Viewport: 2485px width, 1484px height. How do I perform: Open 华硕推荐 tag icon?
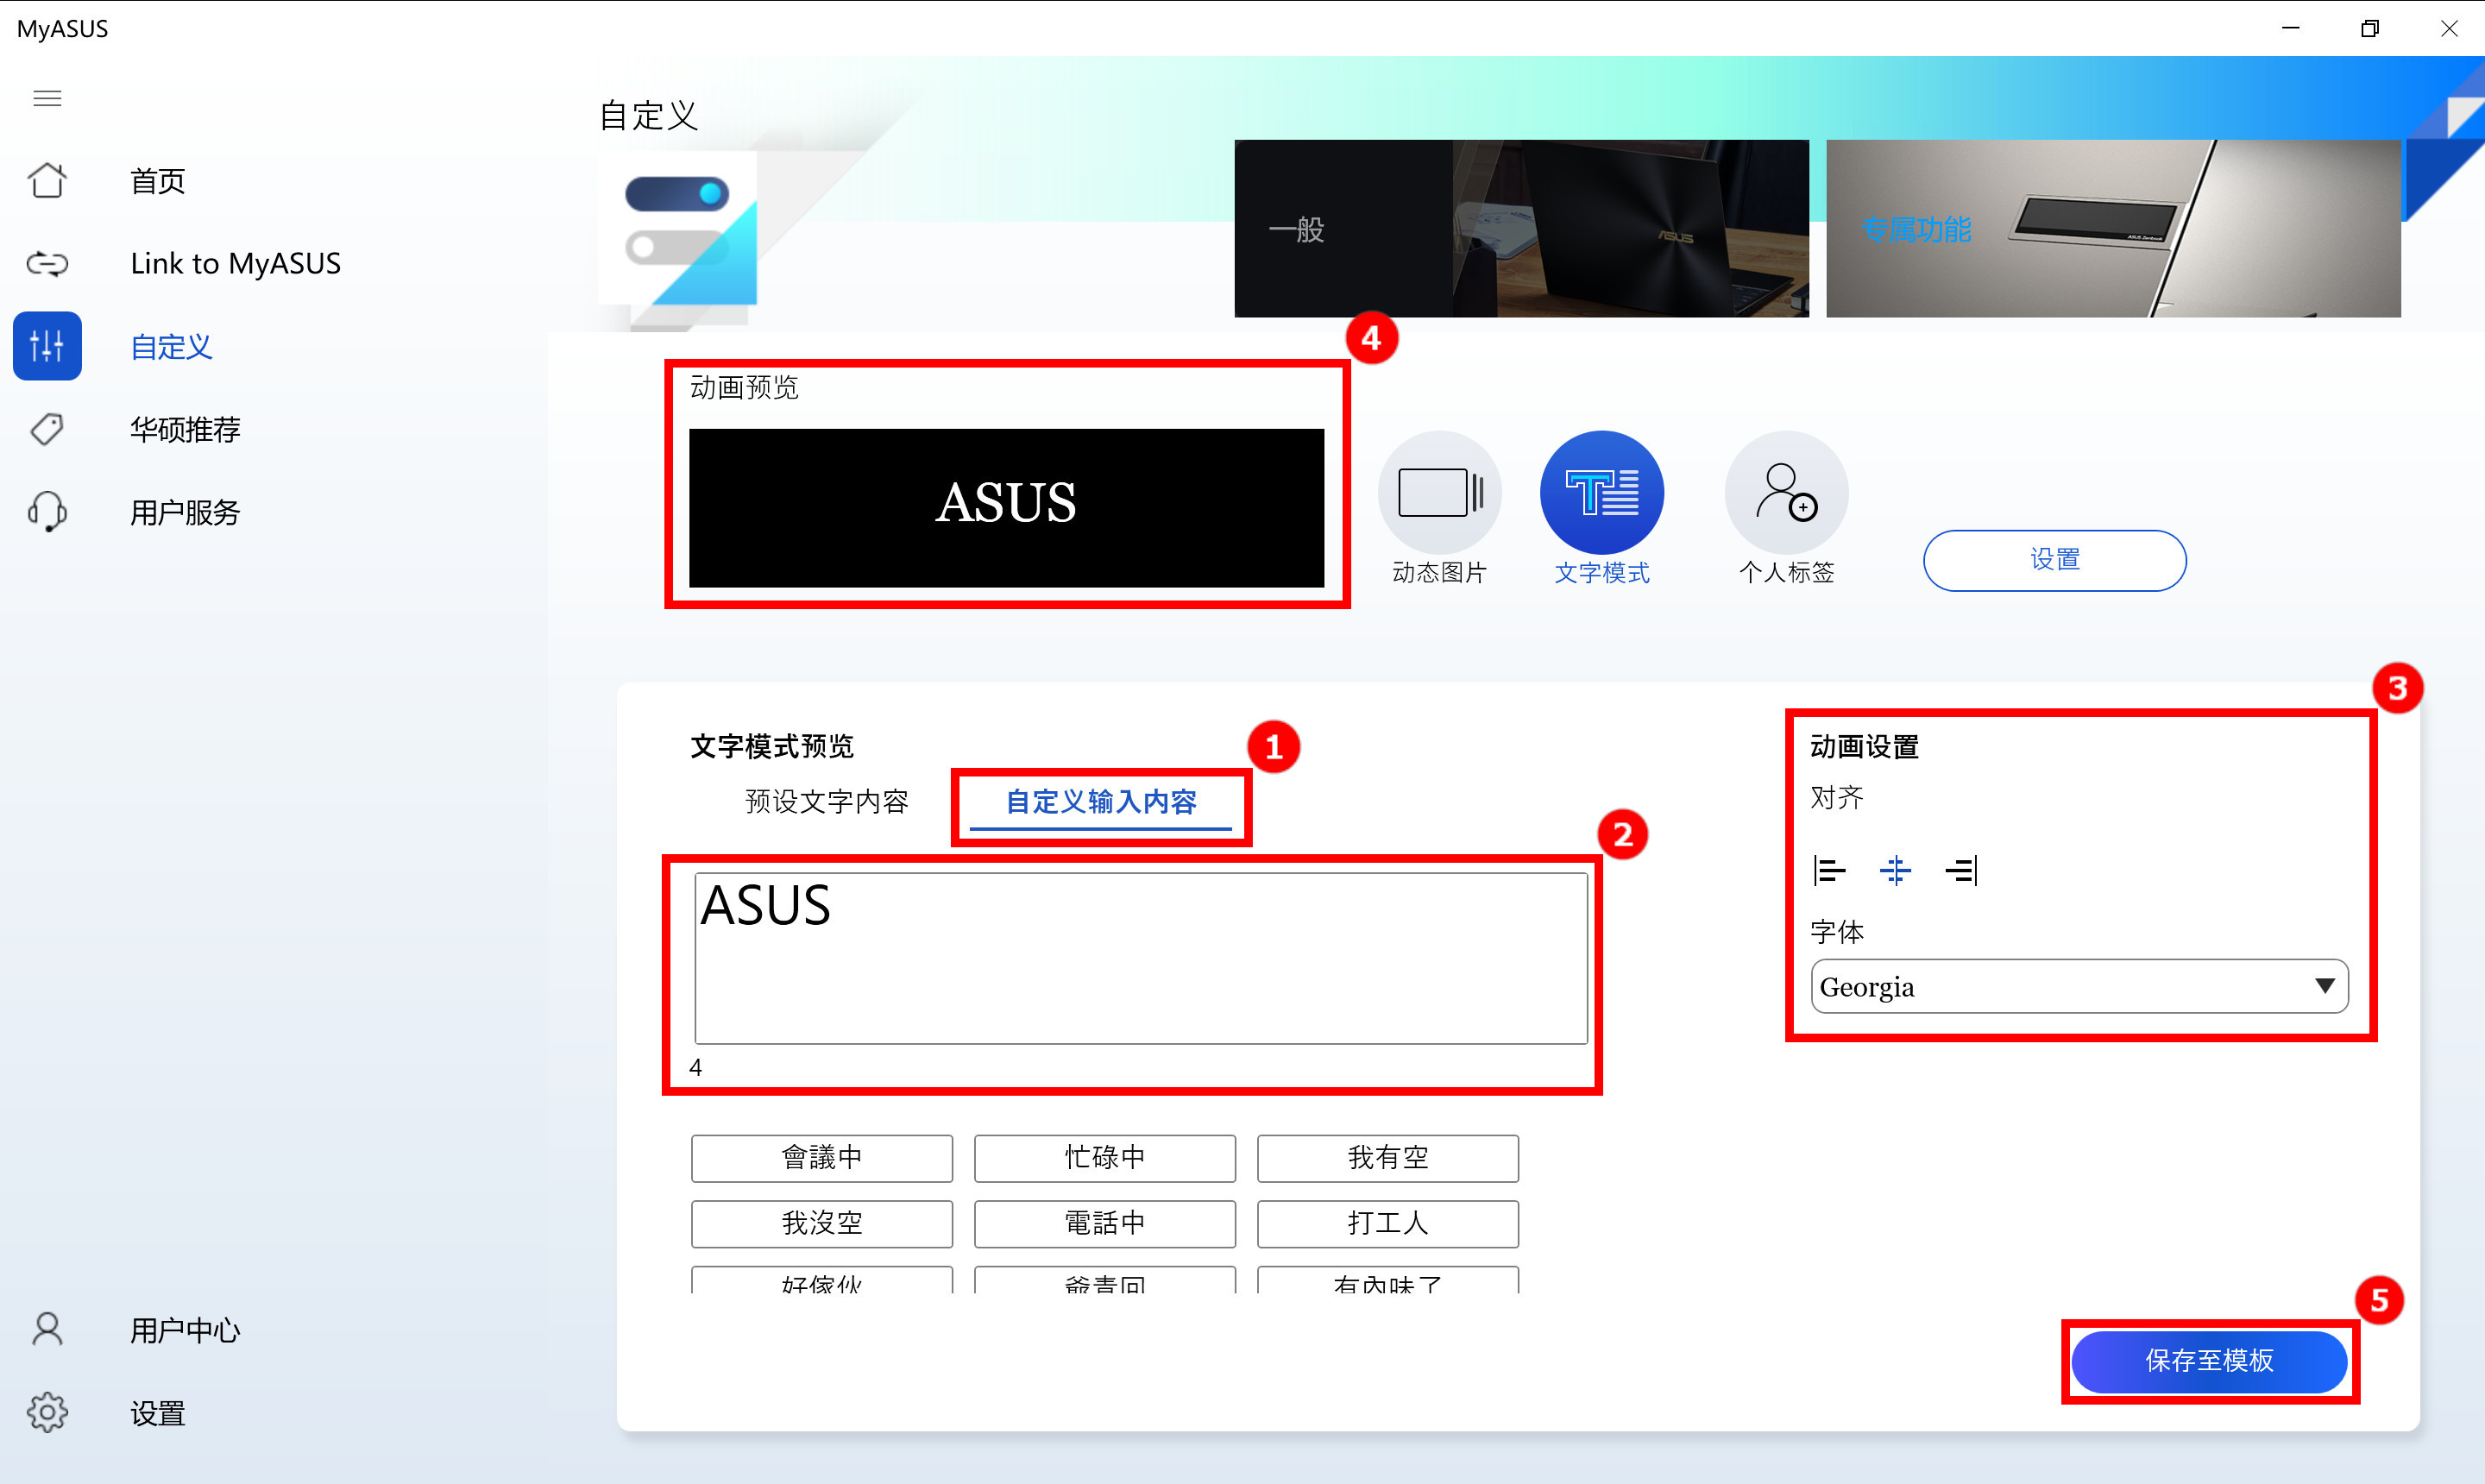(47, 429)
